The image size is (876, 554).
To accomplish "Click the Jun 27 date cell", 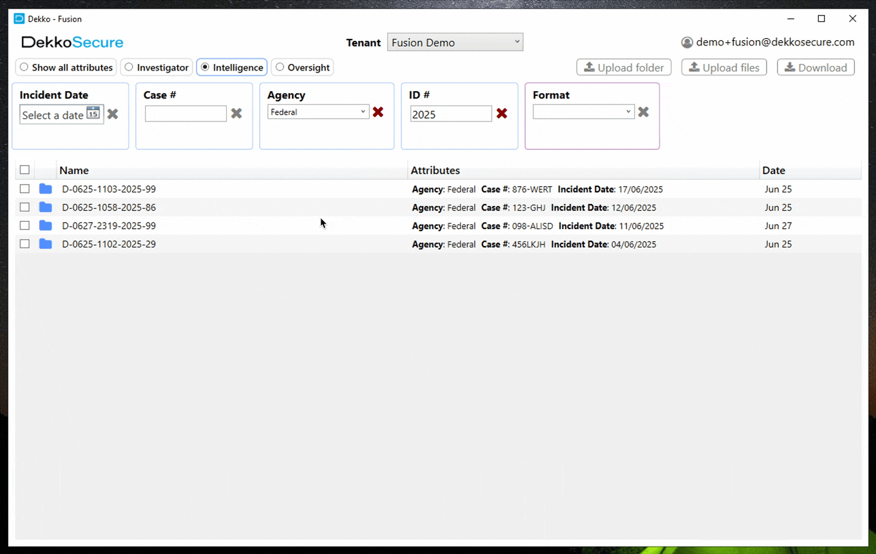I will coord(778,226).
